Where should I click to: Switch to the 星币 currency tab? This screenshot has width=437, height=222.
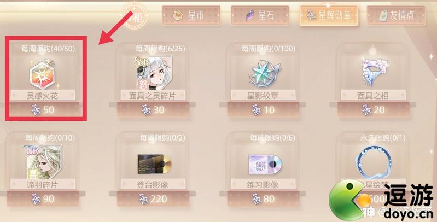(x=191, y=16)
